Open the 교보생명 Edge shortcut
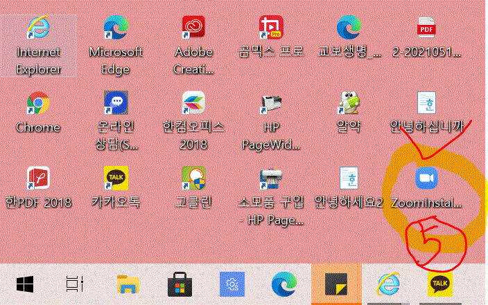This screenshot has width=488, height=305. click(349, 37)
